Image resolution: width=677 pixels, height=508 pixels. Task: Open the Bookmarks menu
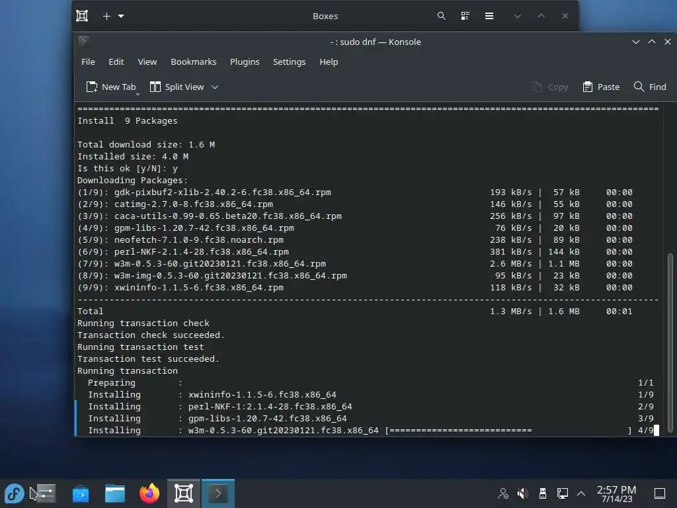(194, 62)
